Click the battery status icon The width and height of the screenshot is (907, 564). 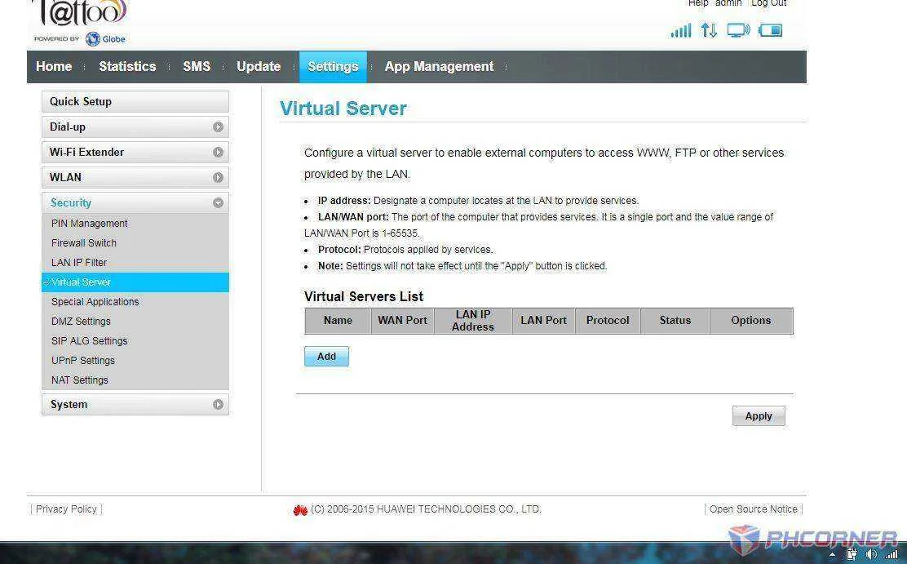click(771, 30)
